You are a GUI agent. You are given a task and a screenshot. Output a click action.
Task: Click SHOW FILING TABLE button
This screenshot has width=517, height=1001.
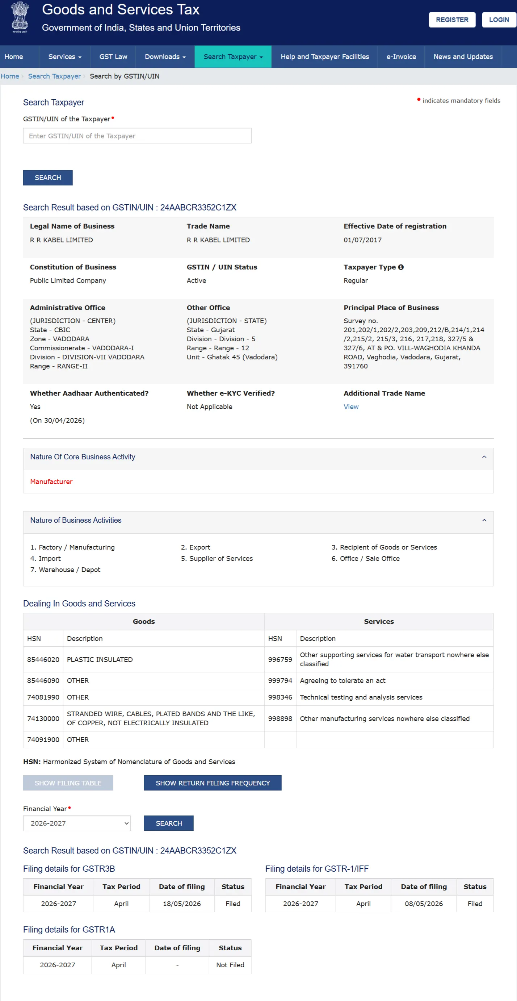click(68, 783)
